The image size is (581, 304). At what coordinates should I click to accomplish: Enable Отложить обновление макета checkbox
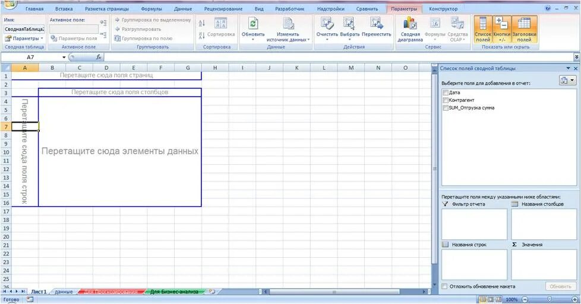pos(444,286)
